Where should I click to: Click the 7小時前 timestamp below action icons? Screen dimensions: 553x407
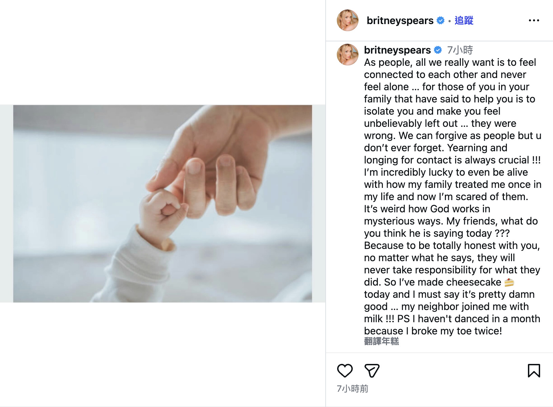(x=352, y=389)
